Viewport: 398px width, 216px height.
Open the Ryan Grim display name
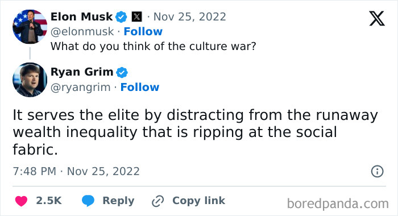[82, 72]
